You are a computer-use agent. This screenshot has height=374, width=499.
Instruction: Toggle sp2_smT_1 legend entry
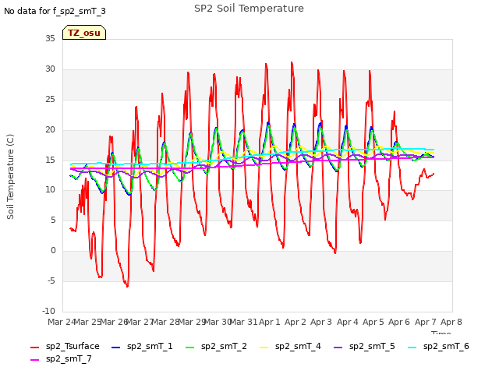click(x=142, y=346)
